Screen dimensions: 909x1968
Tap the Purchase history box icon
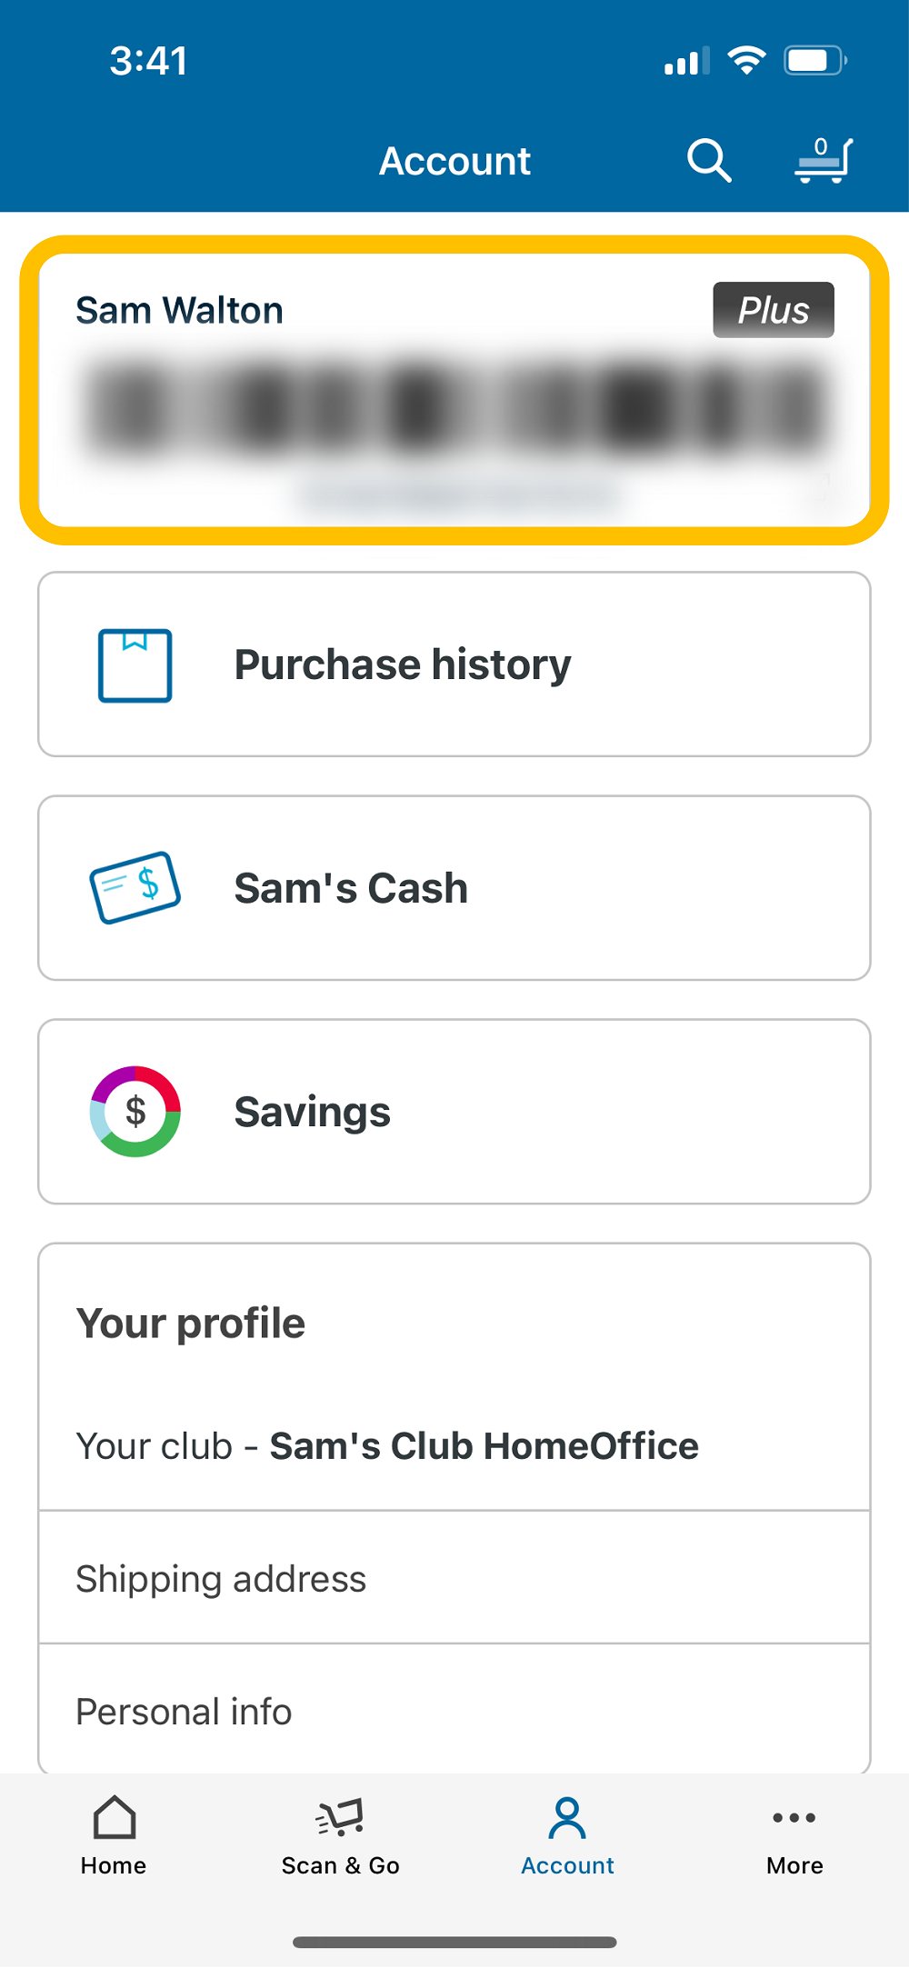tap(135, 665)
